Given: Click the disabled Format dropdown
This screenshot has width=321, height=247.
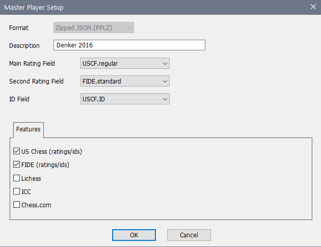Looking at the screenshot, I should [x=93, y=28].
